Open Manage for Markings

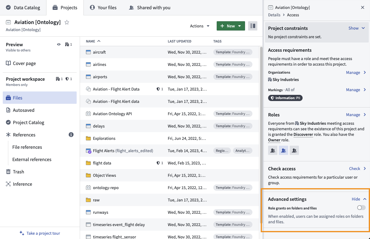coord(356,90)
